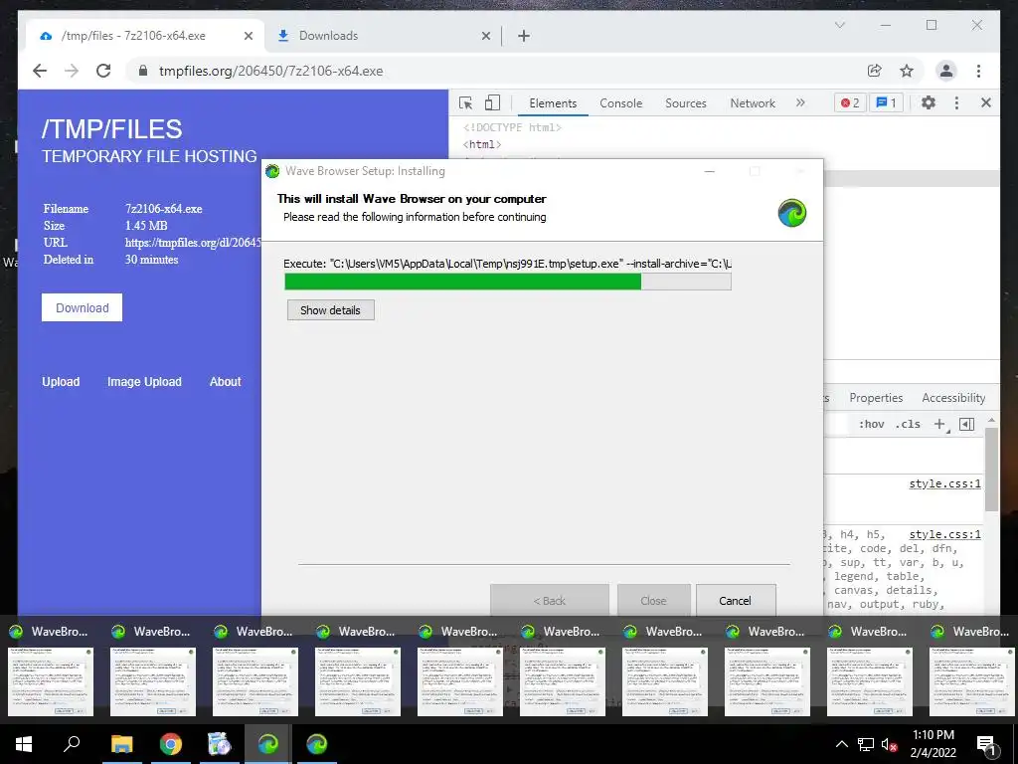Open the lower style.css:1 source link

pyautogui.click(x=944, y=534)
